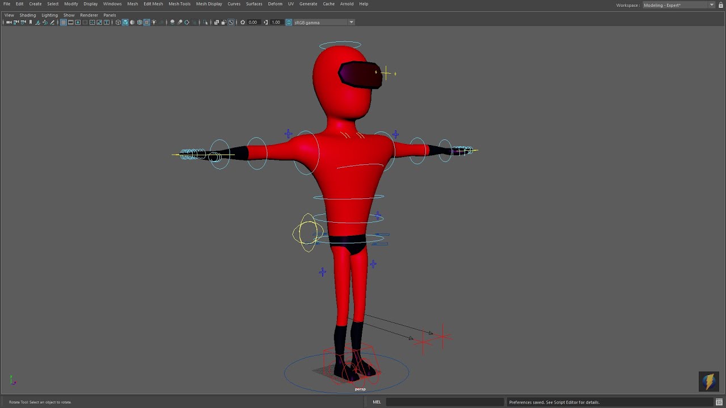Open the panel Lighting menu

[x=49, y=15]
